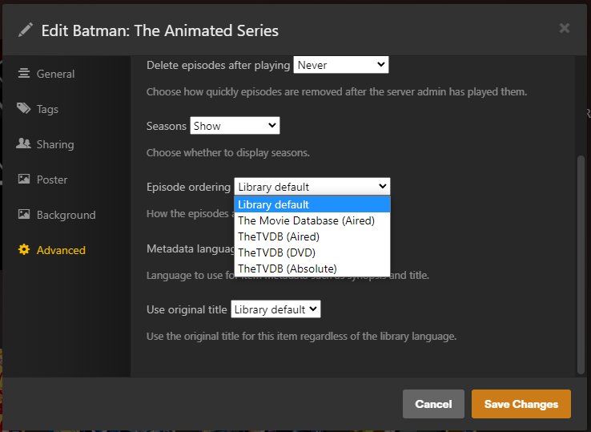Open the Delete episodes after playing dropdown
591x432 pixels.
tap(340, 65)
